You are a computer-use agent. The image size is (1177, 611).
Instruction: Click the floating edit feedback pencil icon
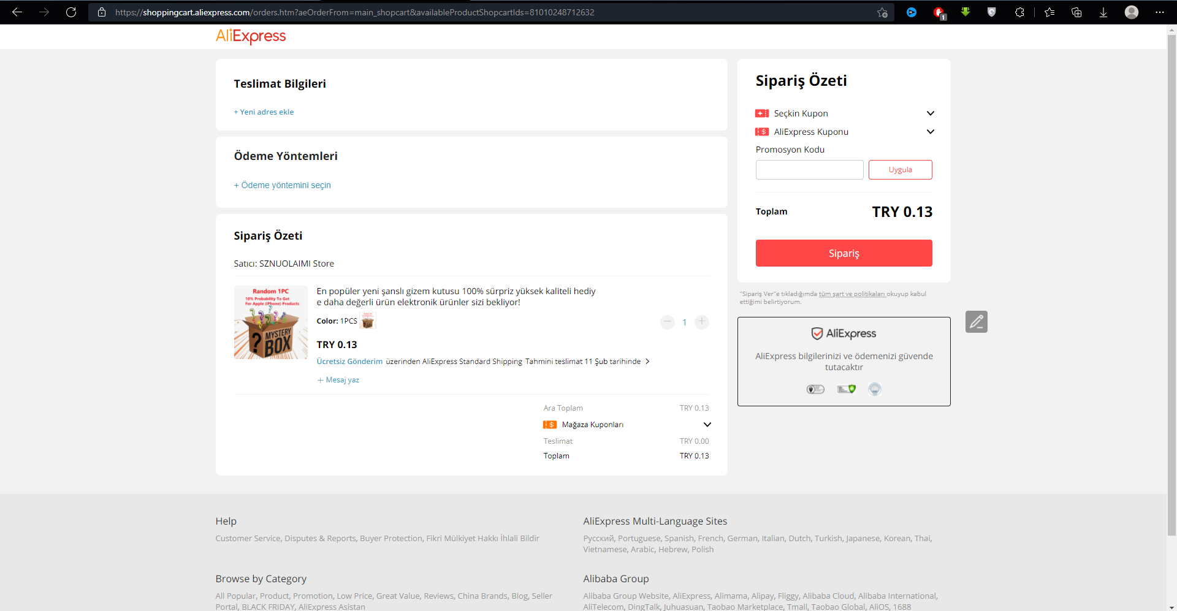(977, 322)
